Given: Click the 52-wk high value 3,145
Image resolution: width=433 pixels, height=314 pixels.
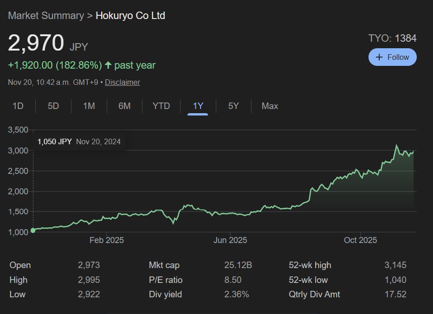Looking at the screenshot, I should click(395, 265).
